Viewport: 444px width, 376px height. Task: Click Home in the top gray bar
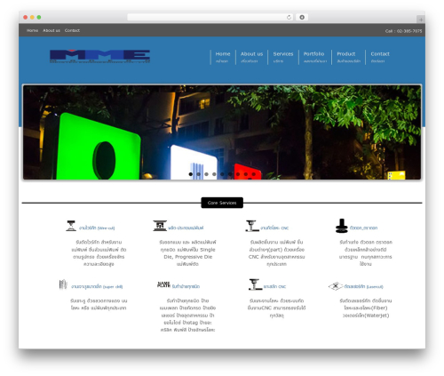32,30
